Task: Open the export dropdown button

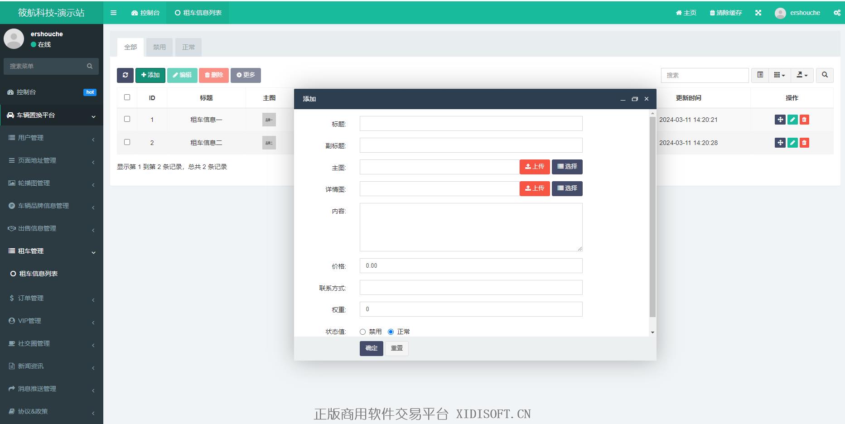Action: (802, 75)
